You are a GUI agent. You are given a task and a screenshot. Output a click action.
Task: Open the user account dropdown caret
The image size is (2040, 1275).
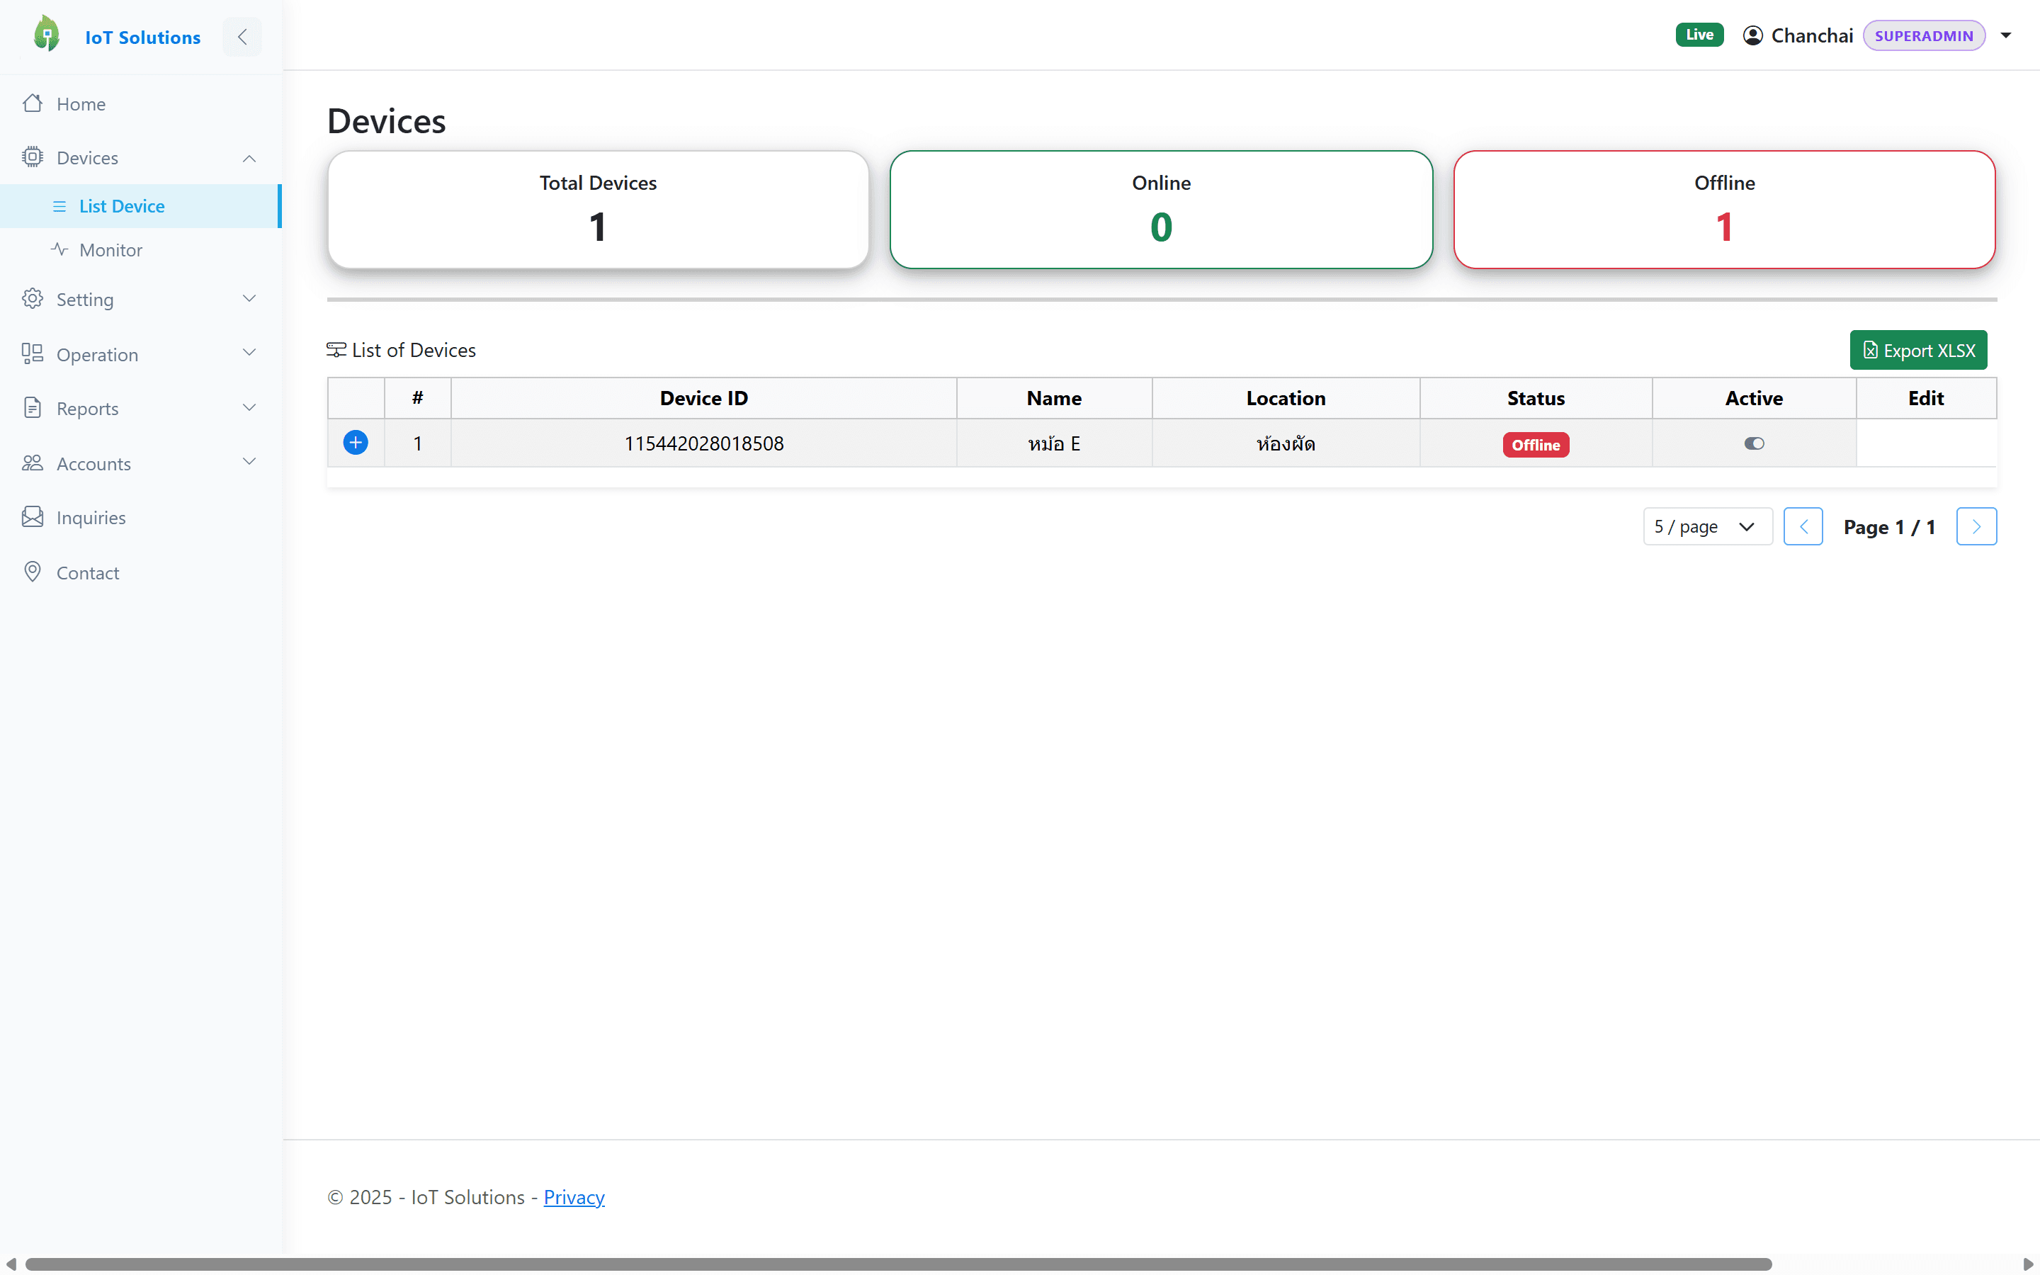click(2006, 35)
